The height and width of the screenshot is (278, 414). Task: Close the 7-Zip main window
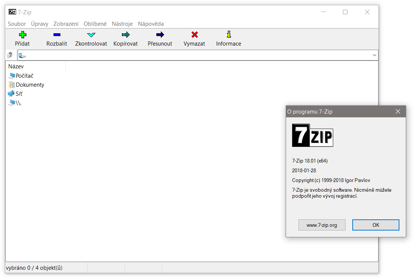point(367,12)
